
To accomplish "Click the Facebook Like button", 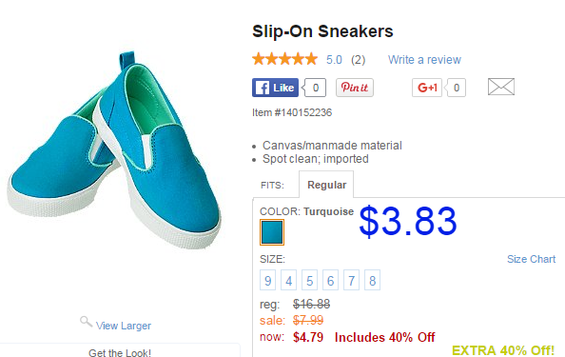I will click(275, 88).
